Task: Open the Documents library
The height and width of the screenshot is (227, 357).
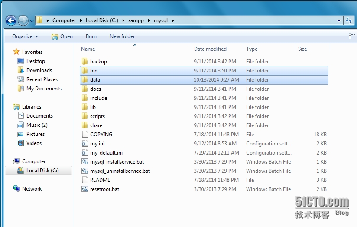Action: coord(35,116)
